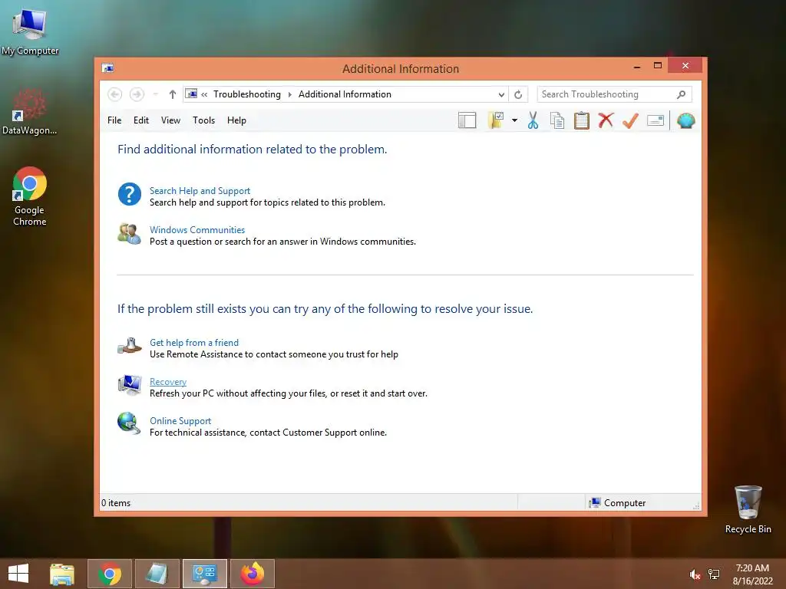Open the Recovery link
Screen dimensions: 786x589
point(168,382)
